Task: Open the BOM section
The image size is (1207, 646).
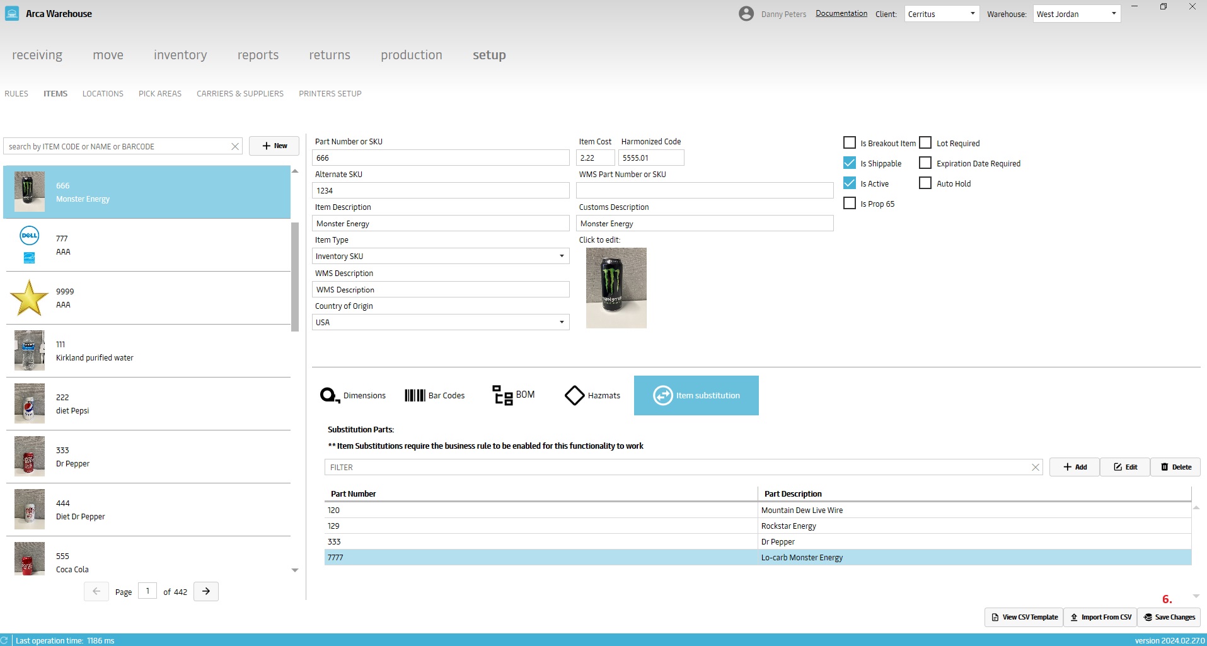Action: (x=513, y=395)
